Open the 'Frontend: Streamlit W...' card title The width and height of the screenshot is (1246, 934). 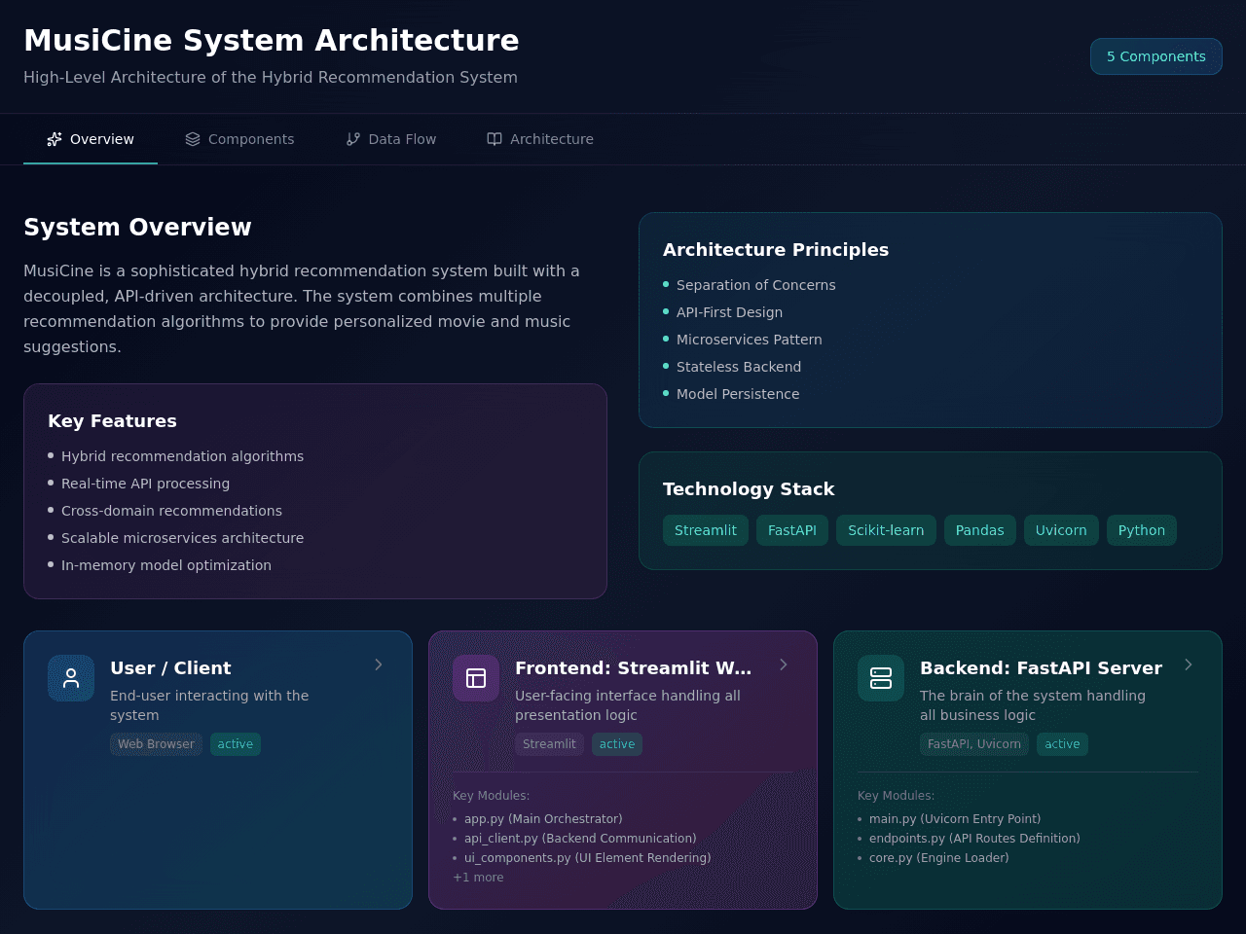tap(634, 668)
